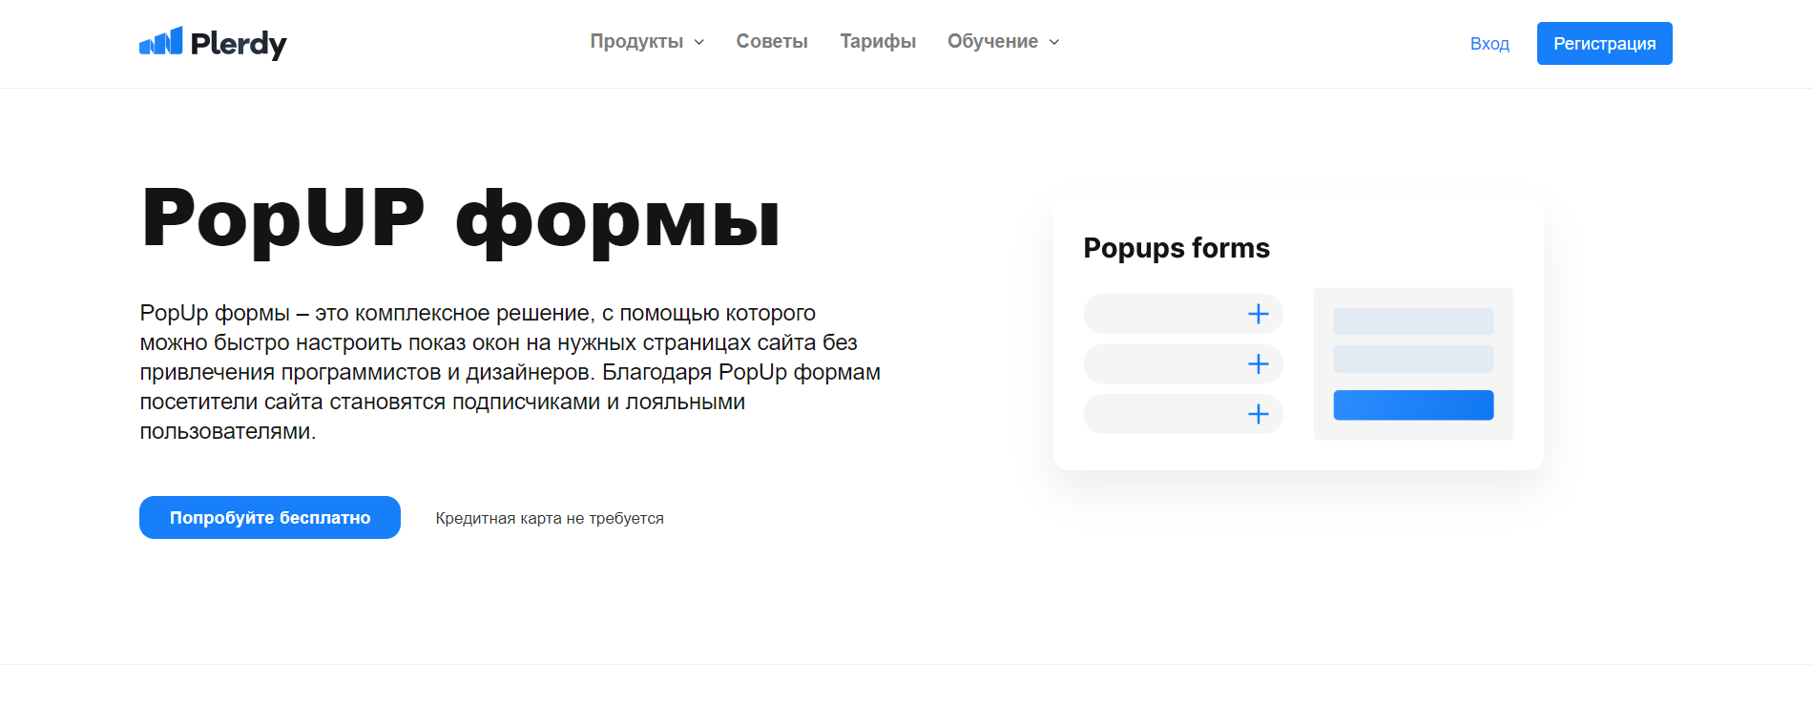This screenshot has width=1812, height=703.
Task: Open the Продукты menu
Action: (636, 41)
